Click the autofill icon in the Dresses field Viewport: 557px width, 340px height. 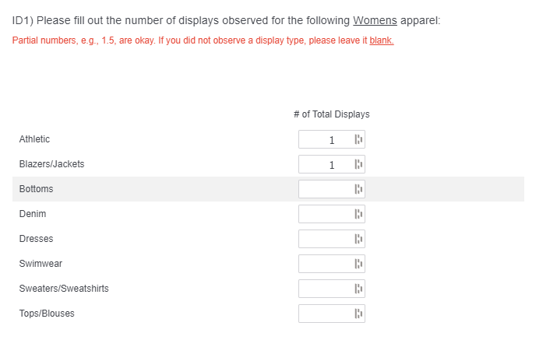click(x=358, y=240)
